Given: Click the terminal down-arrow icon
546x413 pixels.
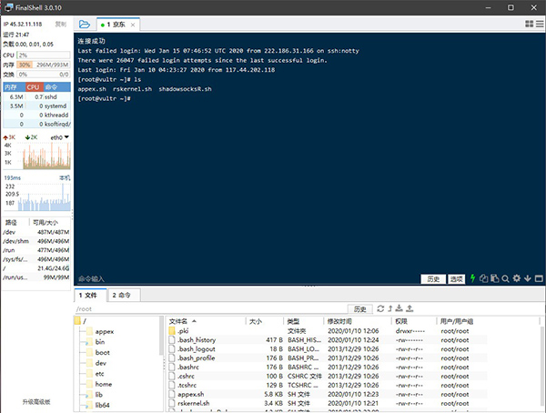Looking at the screenshot, I should click(x=528, y=278).
